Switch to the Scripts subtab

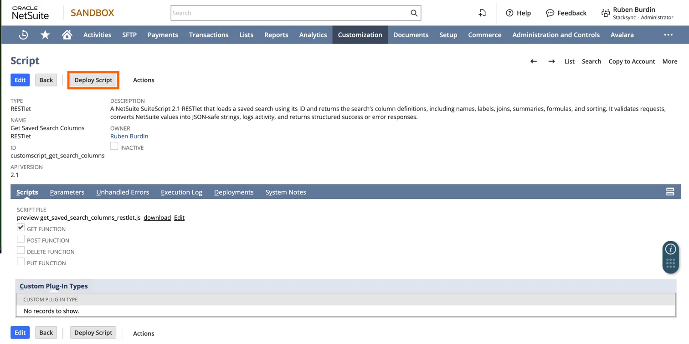click(x=27, y=192)
